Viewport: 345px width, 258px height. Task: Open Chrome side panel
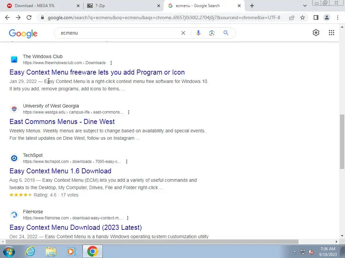point(316,17)
